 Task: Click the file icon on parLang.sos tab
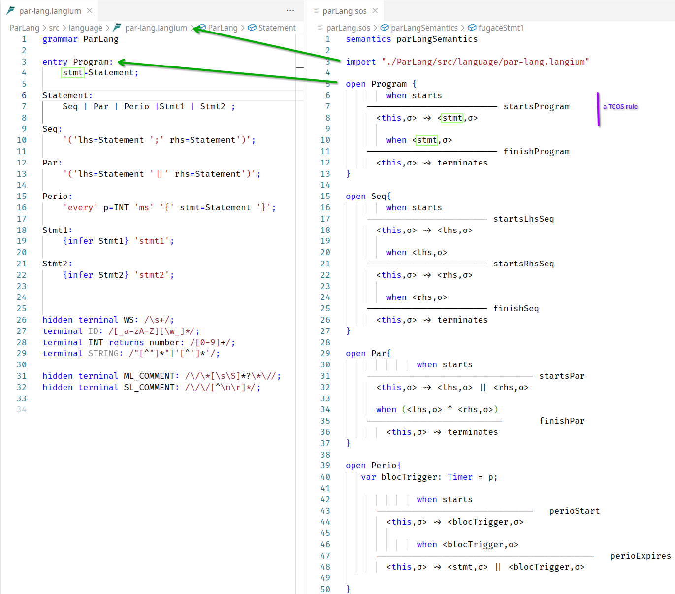pyautogui.click(x=316, y=11)
